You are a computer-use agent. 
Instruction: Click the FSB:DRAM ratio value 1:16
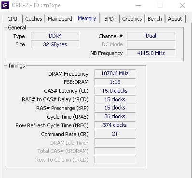[115, 82]
